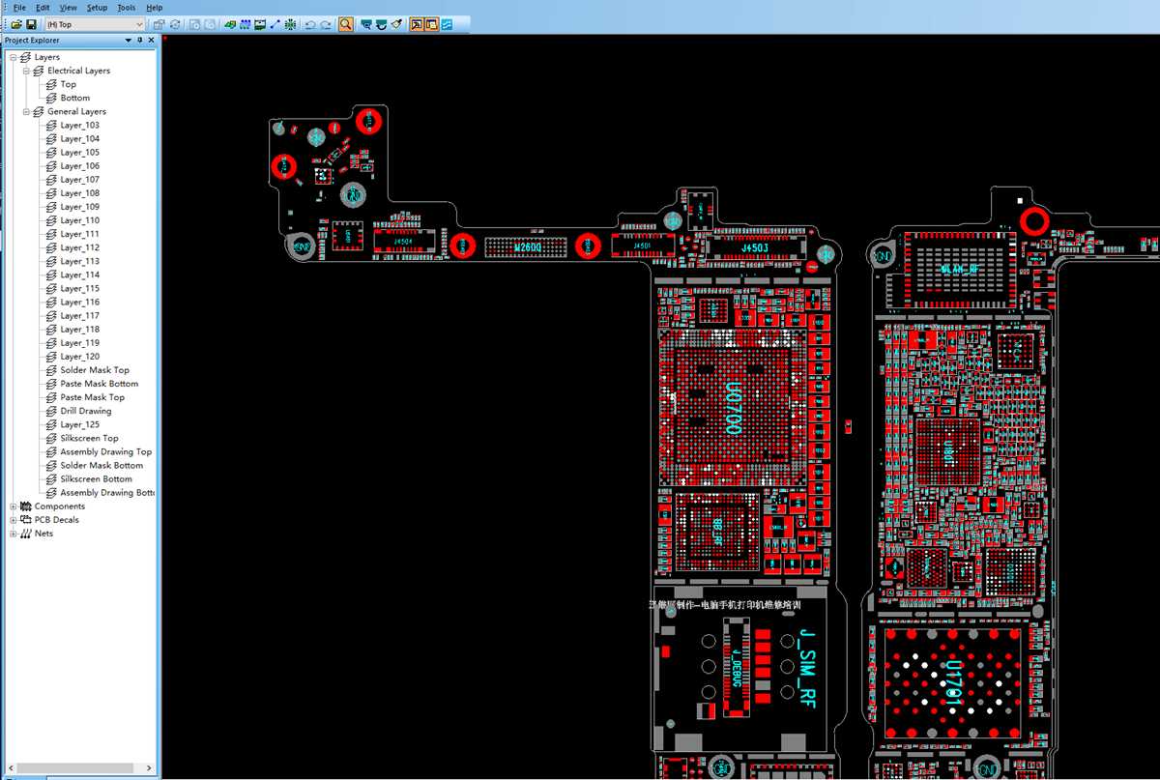Click the first teal funnel filter icon
Viewport: 1160px width, 780px height.
366,24
